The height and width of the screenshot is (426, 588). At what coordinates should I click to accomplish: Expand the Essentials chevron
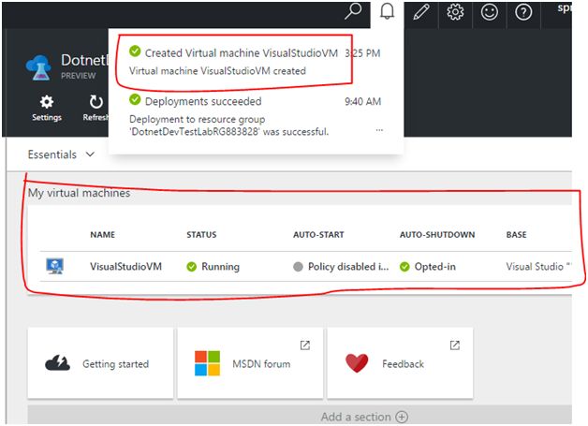90,154
